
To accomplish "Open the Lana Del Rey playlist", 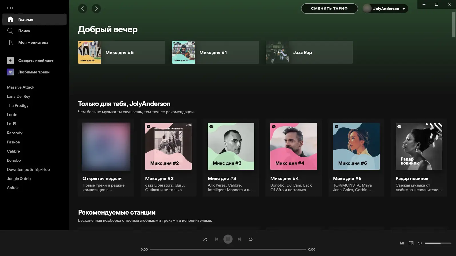I will click(19, 96).
